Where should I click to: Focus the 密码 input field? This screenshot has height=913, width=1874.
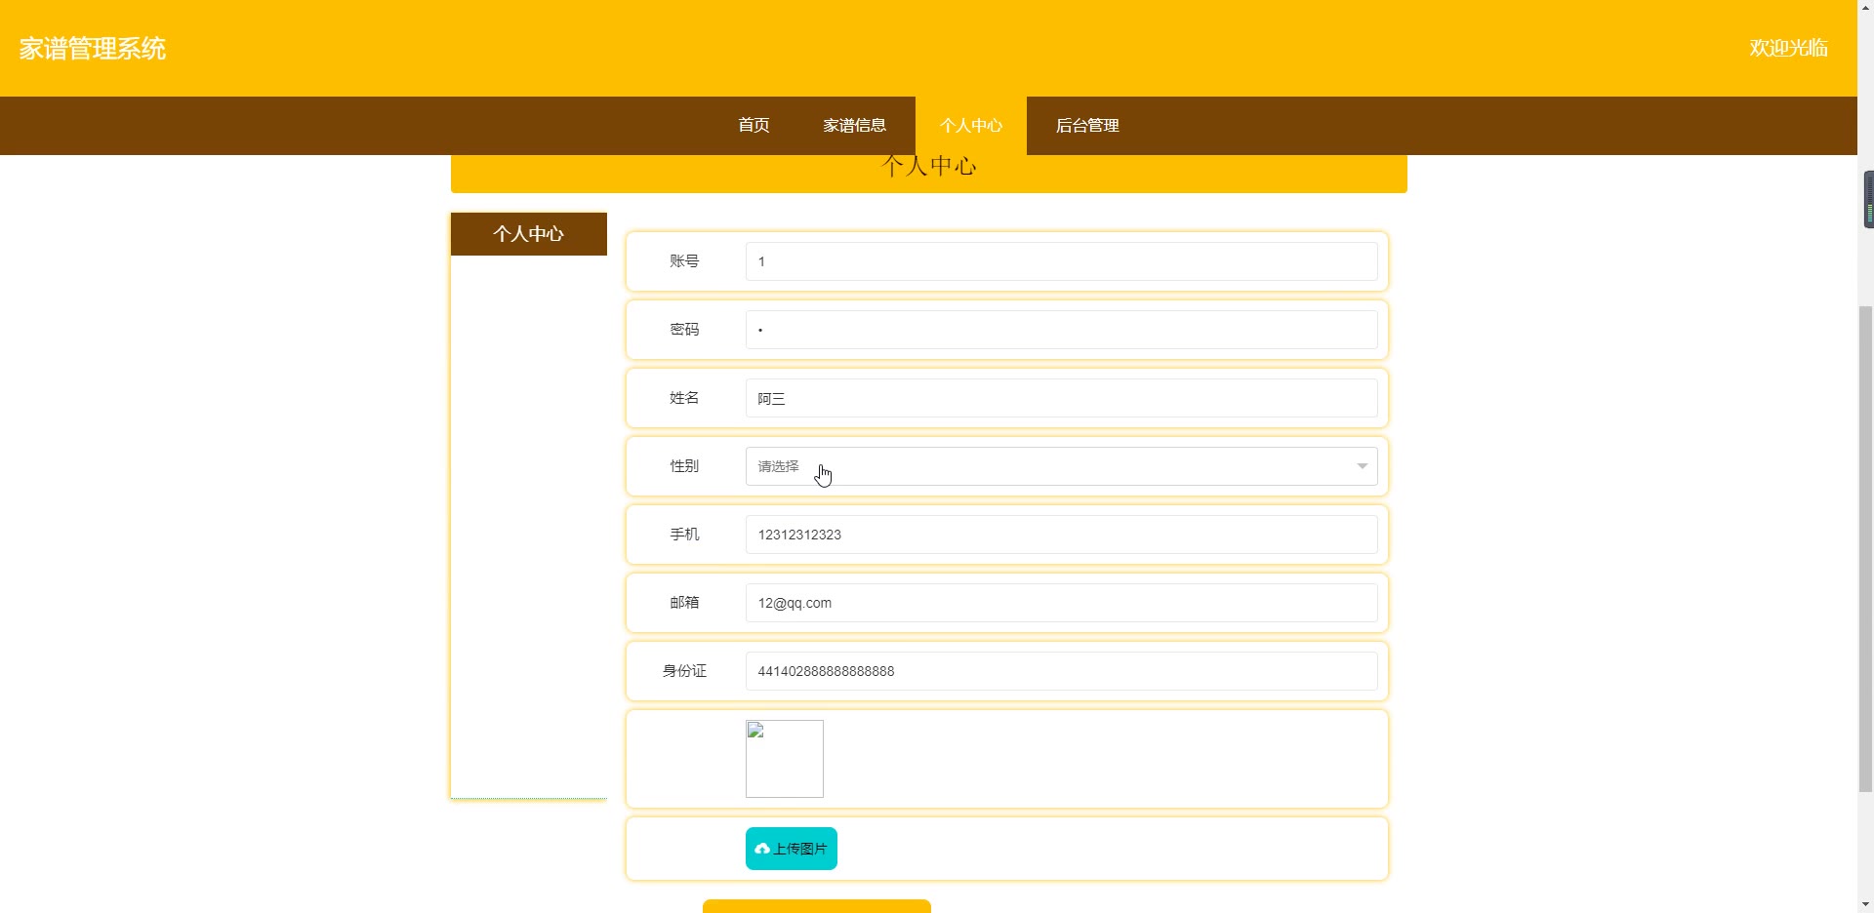(1061, 330)
